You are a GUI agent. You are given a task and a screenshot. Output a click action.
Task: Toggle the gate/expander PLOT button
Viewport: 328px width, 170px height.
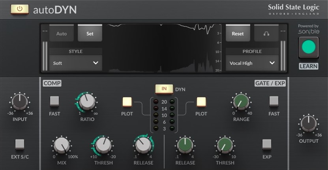point(201,102)
